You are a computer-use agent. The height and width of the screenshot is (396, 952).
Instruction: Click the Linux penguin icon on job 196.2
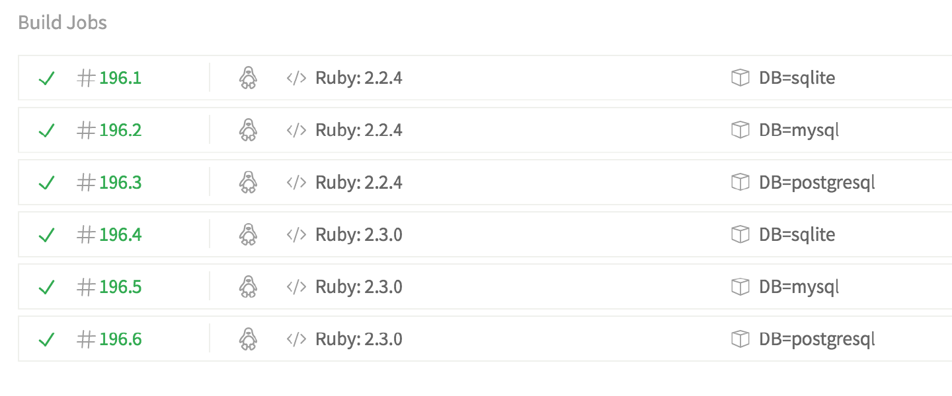pyautogui.click(x=247, y=130)
